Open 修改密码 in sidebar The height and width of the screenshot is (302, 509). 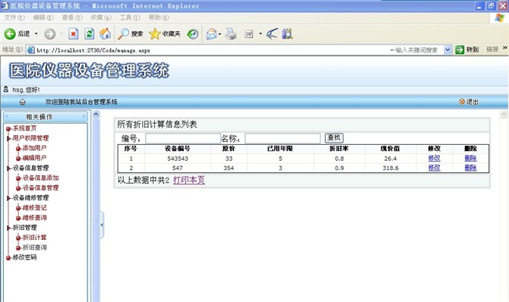[x=24, y=257]
